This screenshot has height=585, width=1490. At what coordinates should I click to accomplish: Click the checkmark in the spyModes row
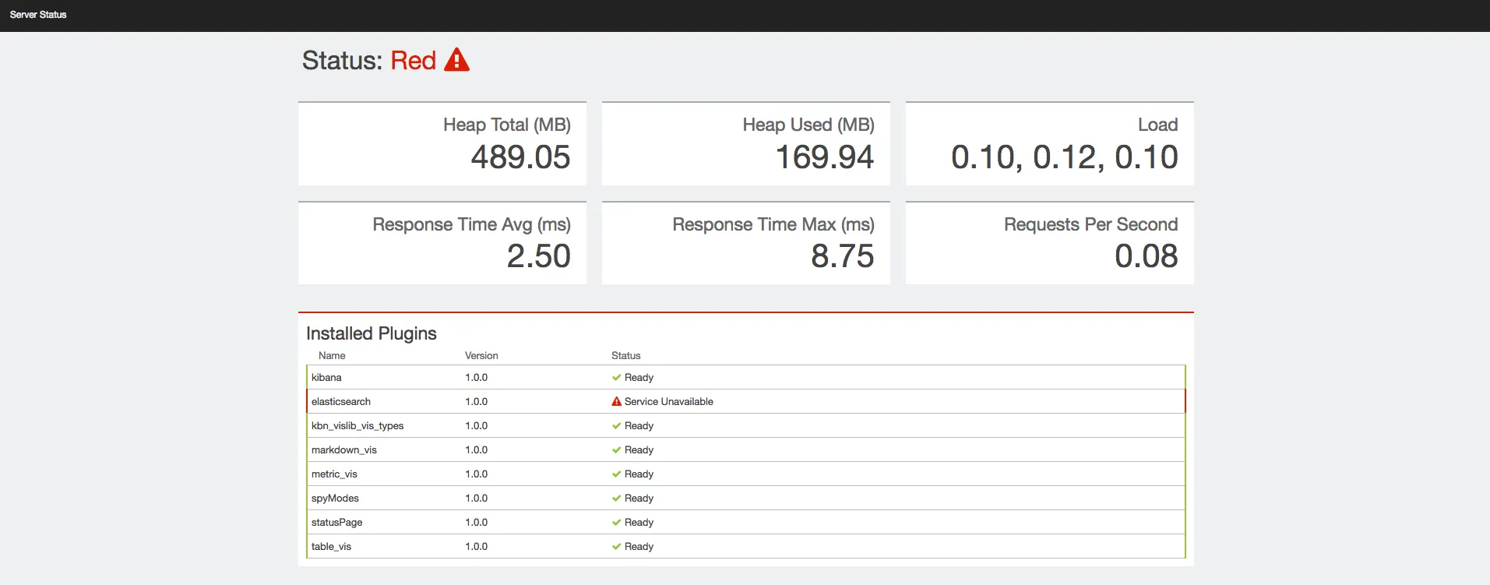click(x=616, y=499)
